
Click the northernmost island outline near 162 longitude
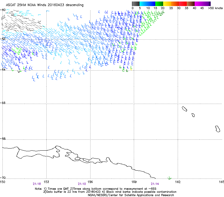click(x=184, y=109)
